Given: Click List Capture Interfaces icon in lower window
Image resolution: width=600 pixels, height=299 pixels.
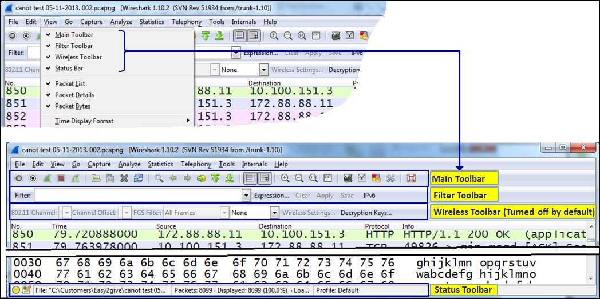Looking at the screenshot, I should click(x=19, y=178).
